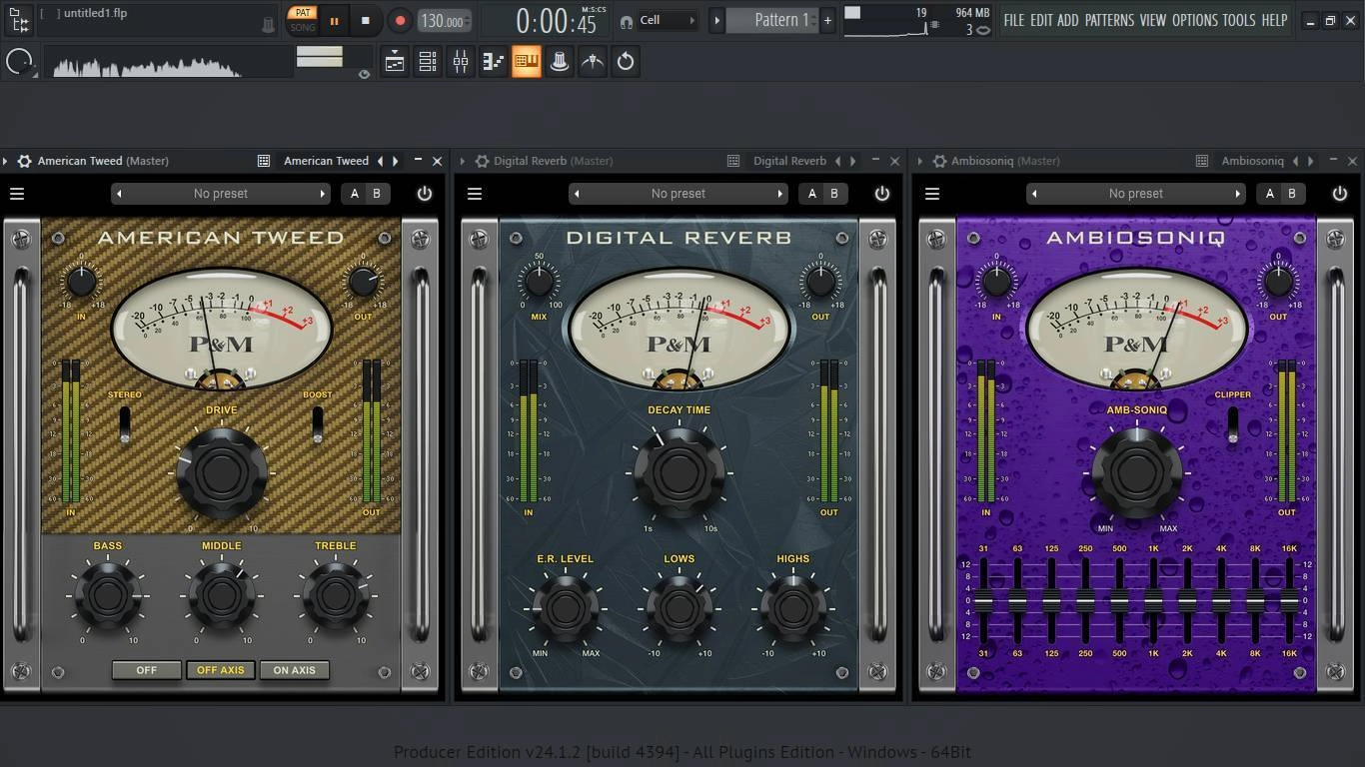This screenshot has height=767, width=1365.
Task: Expand the arrow left of Pattern 1
Action: [x=716, y=20]
